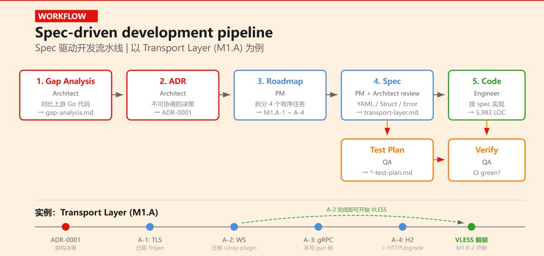Click the 'A-1: TLS' timeline label

pos(150,240)
